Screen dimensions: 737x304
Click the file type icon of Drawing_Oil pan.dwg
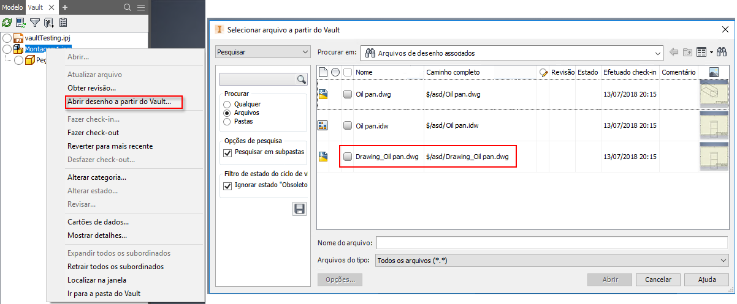point(323,157)
